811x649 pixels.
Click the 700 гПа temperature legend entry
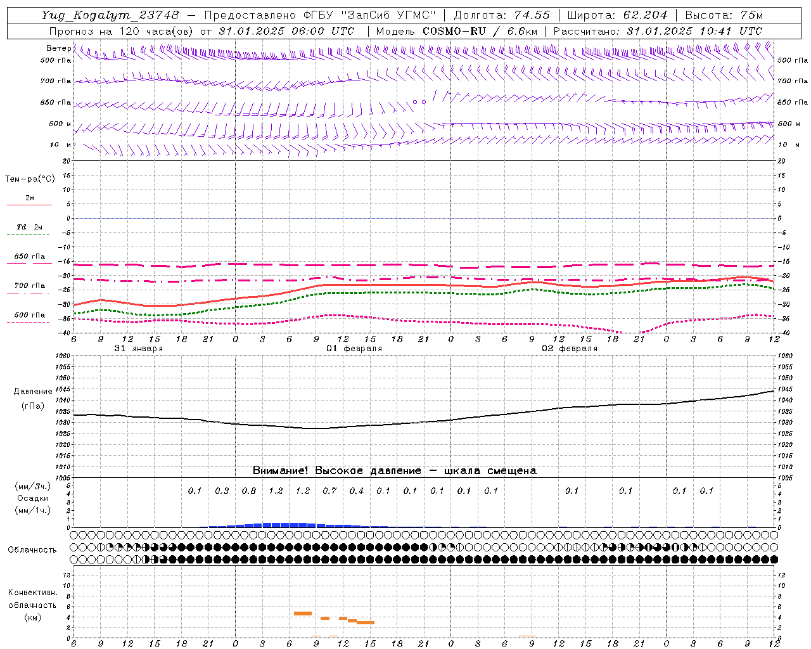point(30,286)
